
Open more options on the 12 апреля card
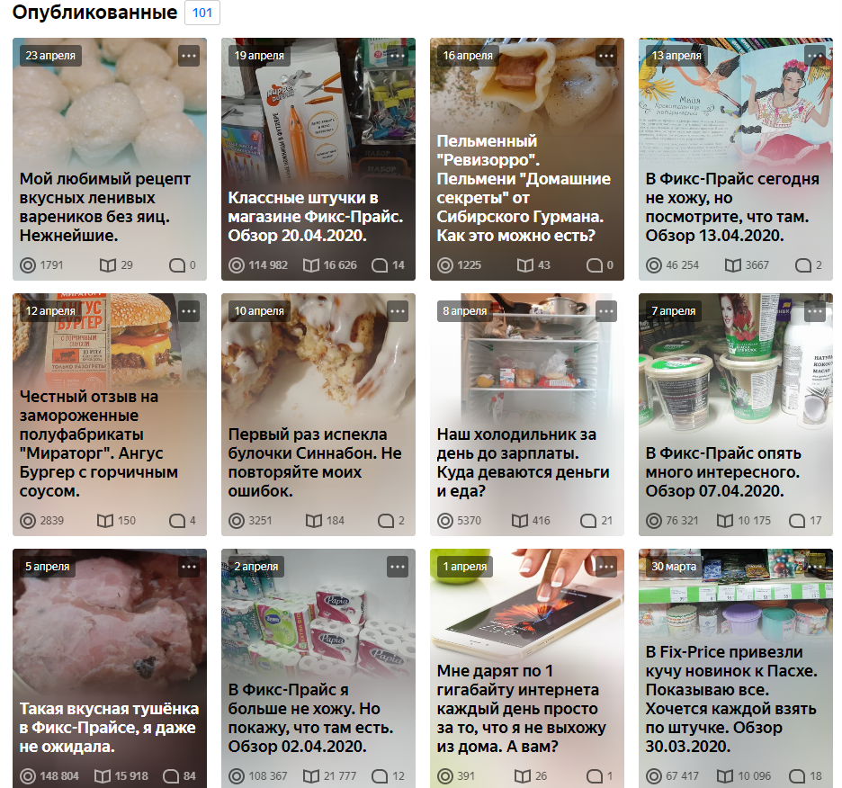189,311
